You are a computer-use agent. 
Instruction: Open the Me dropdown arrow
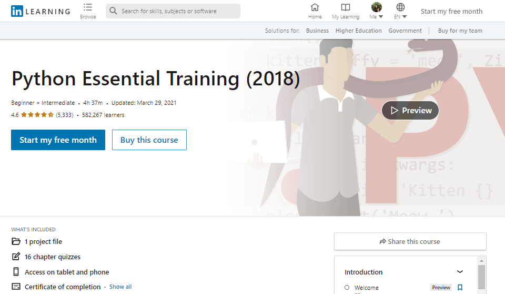pos(381,17)
